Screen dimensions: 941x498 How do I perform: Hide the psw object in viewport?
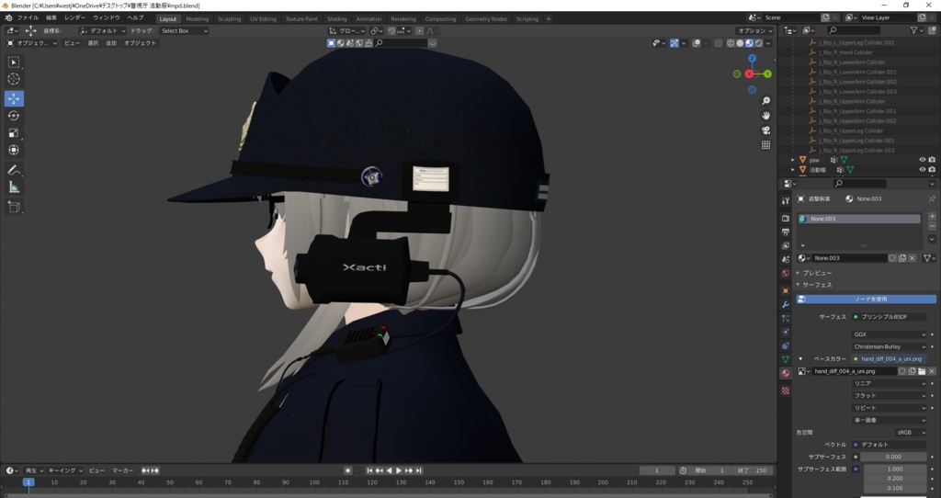point(923,160)
